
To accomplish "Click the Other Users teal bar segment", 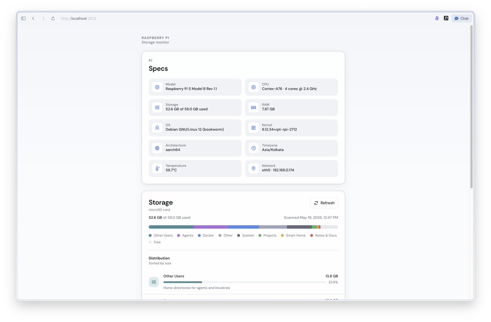I will point(171,227).
